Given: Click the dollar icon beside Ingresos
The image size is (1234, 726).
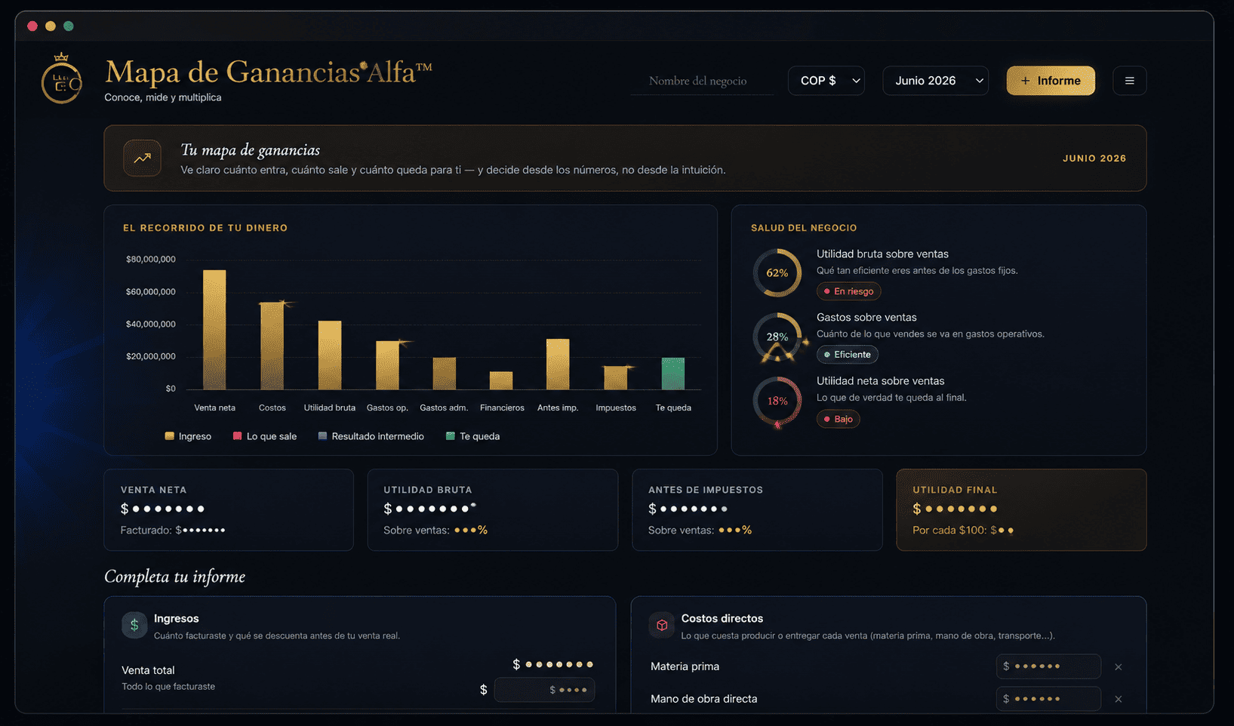Looking at the screenshot, I should [134, 625].
